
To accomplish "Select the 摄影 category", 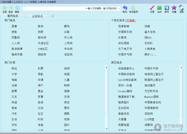I will [67, 114].
